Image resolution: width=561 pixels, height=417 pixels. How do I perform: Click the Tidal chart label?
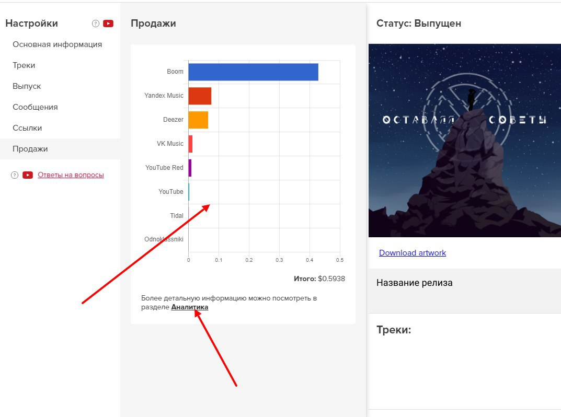tap(177, 216)
